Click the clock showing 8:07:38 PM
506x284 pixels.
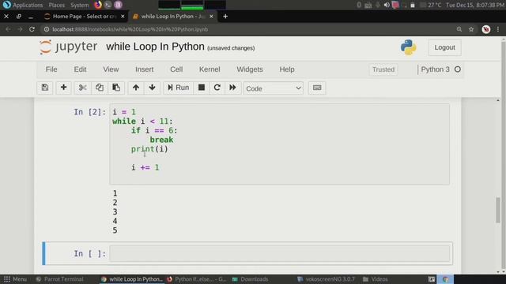pos(475,5)
